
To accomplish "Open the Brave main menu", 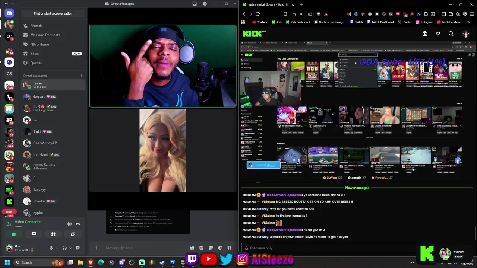I will pos(471,14).
